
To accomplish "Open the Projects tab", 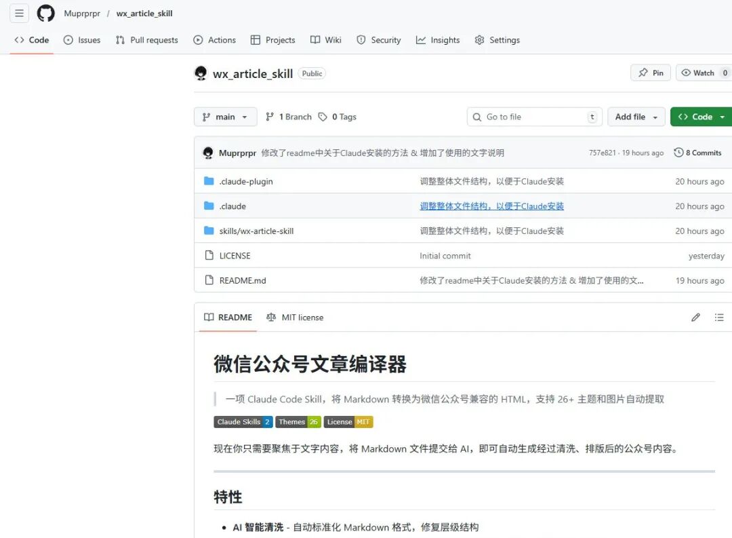I will point(273,40).
